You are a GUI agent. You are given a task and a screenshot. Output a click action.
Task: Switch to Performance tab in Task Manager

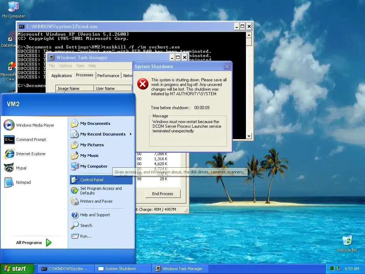(x=108, y=76)
